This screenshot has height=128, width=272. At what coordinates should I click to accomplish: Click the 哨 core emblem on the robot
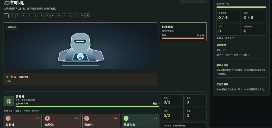80,57
